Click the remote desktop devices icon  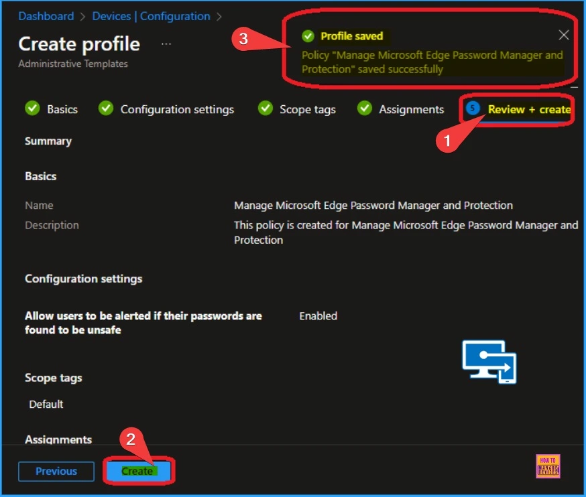[489, 362]
